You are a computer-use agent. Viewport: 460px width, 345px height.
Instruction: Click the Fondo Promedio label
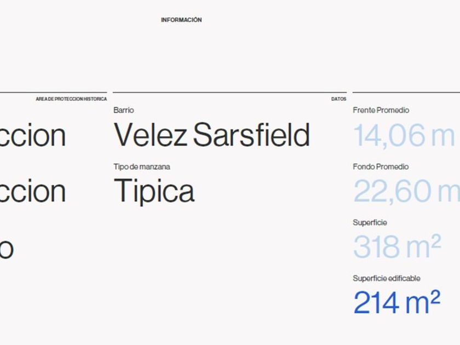pos(381,166)
